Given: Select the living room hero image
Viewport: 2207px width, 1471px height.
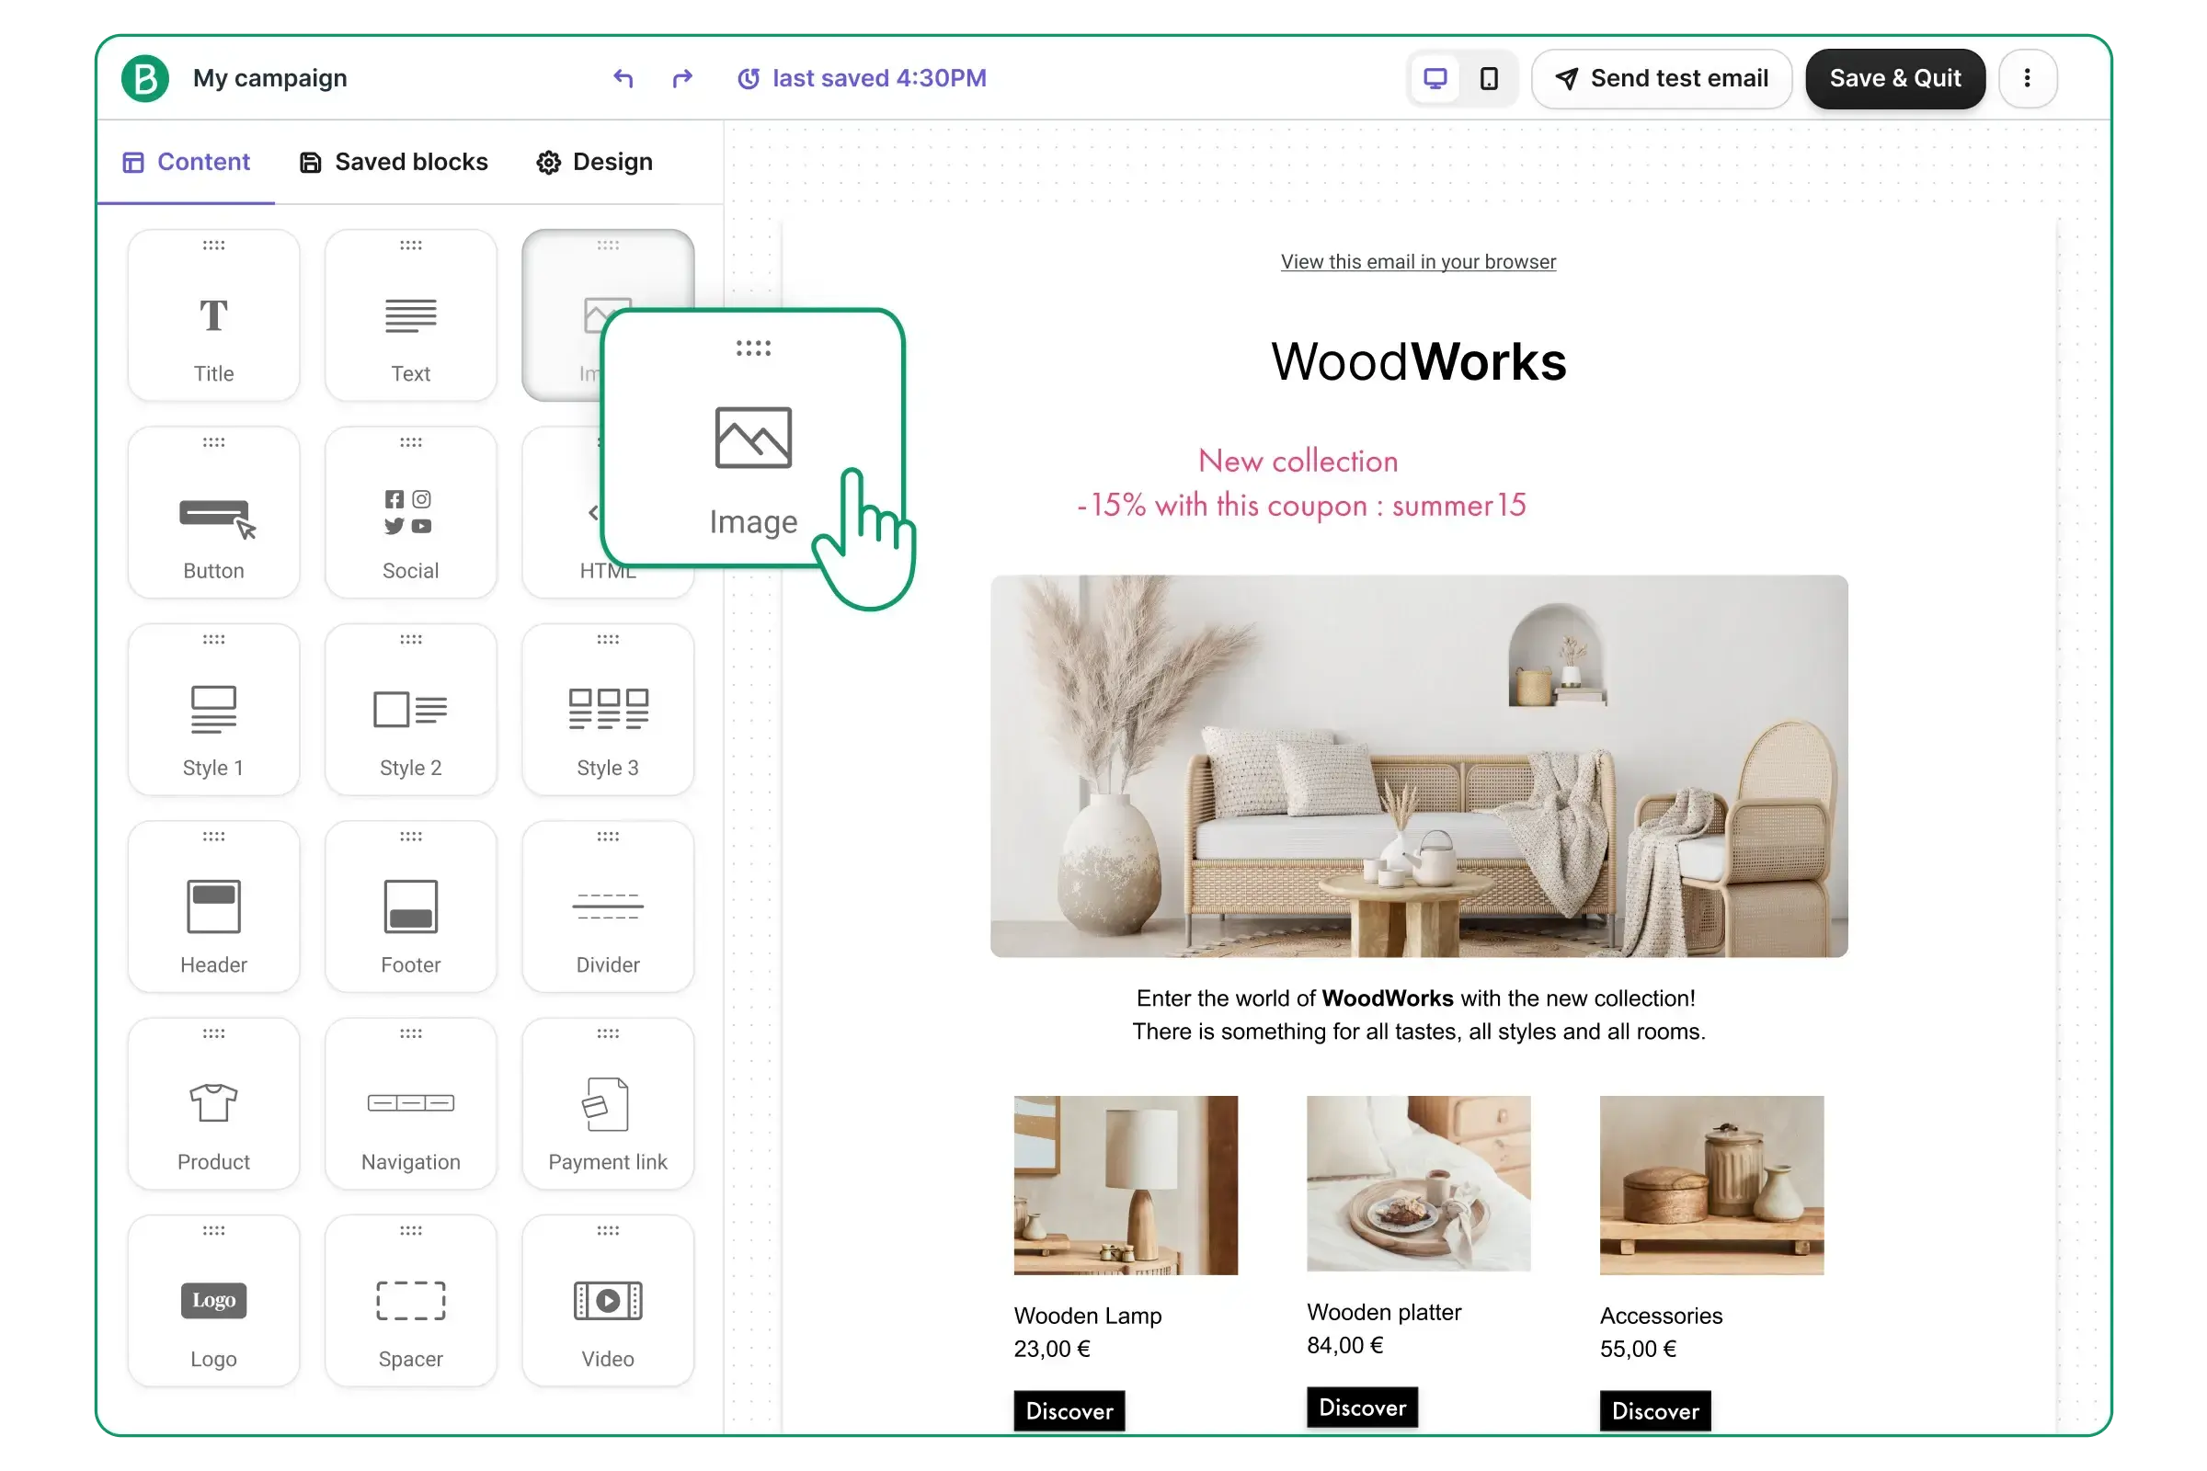Looking at the screenshot, I should (x=1418, y=766).
